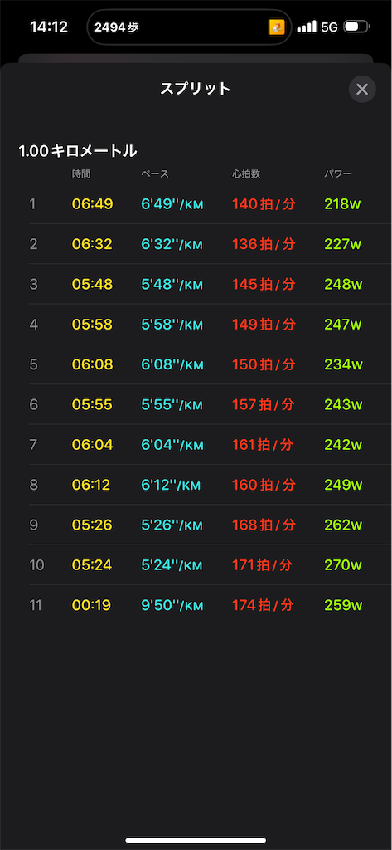Tap the 心拍数 column header
The image size is (392, 850).
click(246, 174)
